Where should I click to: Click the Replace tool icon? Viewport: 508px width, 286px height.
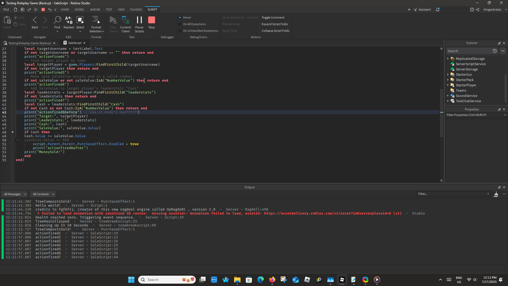pyautogui.click(x=69, y=20)
